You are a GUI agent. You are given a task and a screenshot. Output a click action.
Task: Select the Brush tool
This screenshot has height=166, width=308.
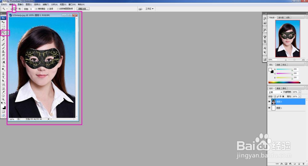pos(3,48)
